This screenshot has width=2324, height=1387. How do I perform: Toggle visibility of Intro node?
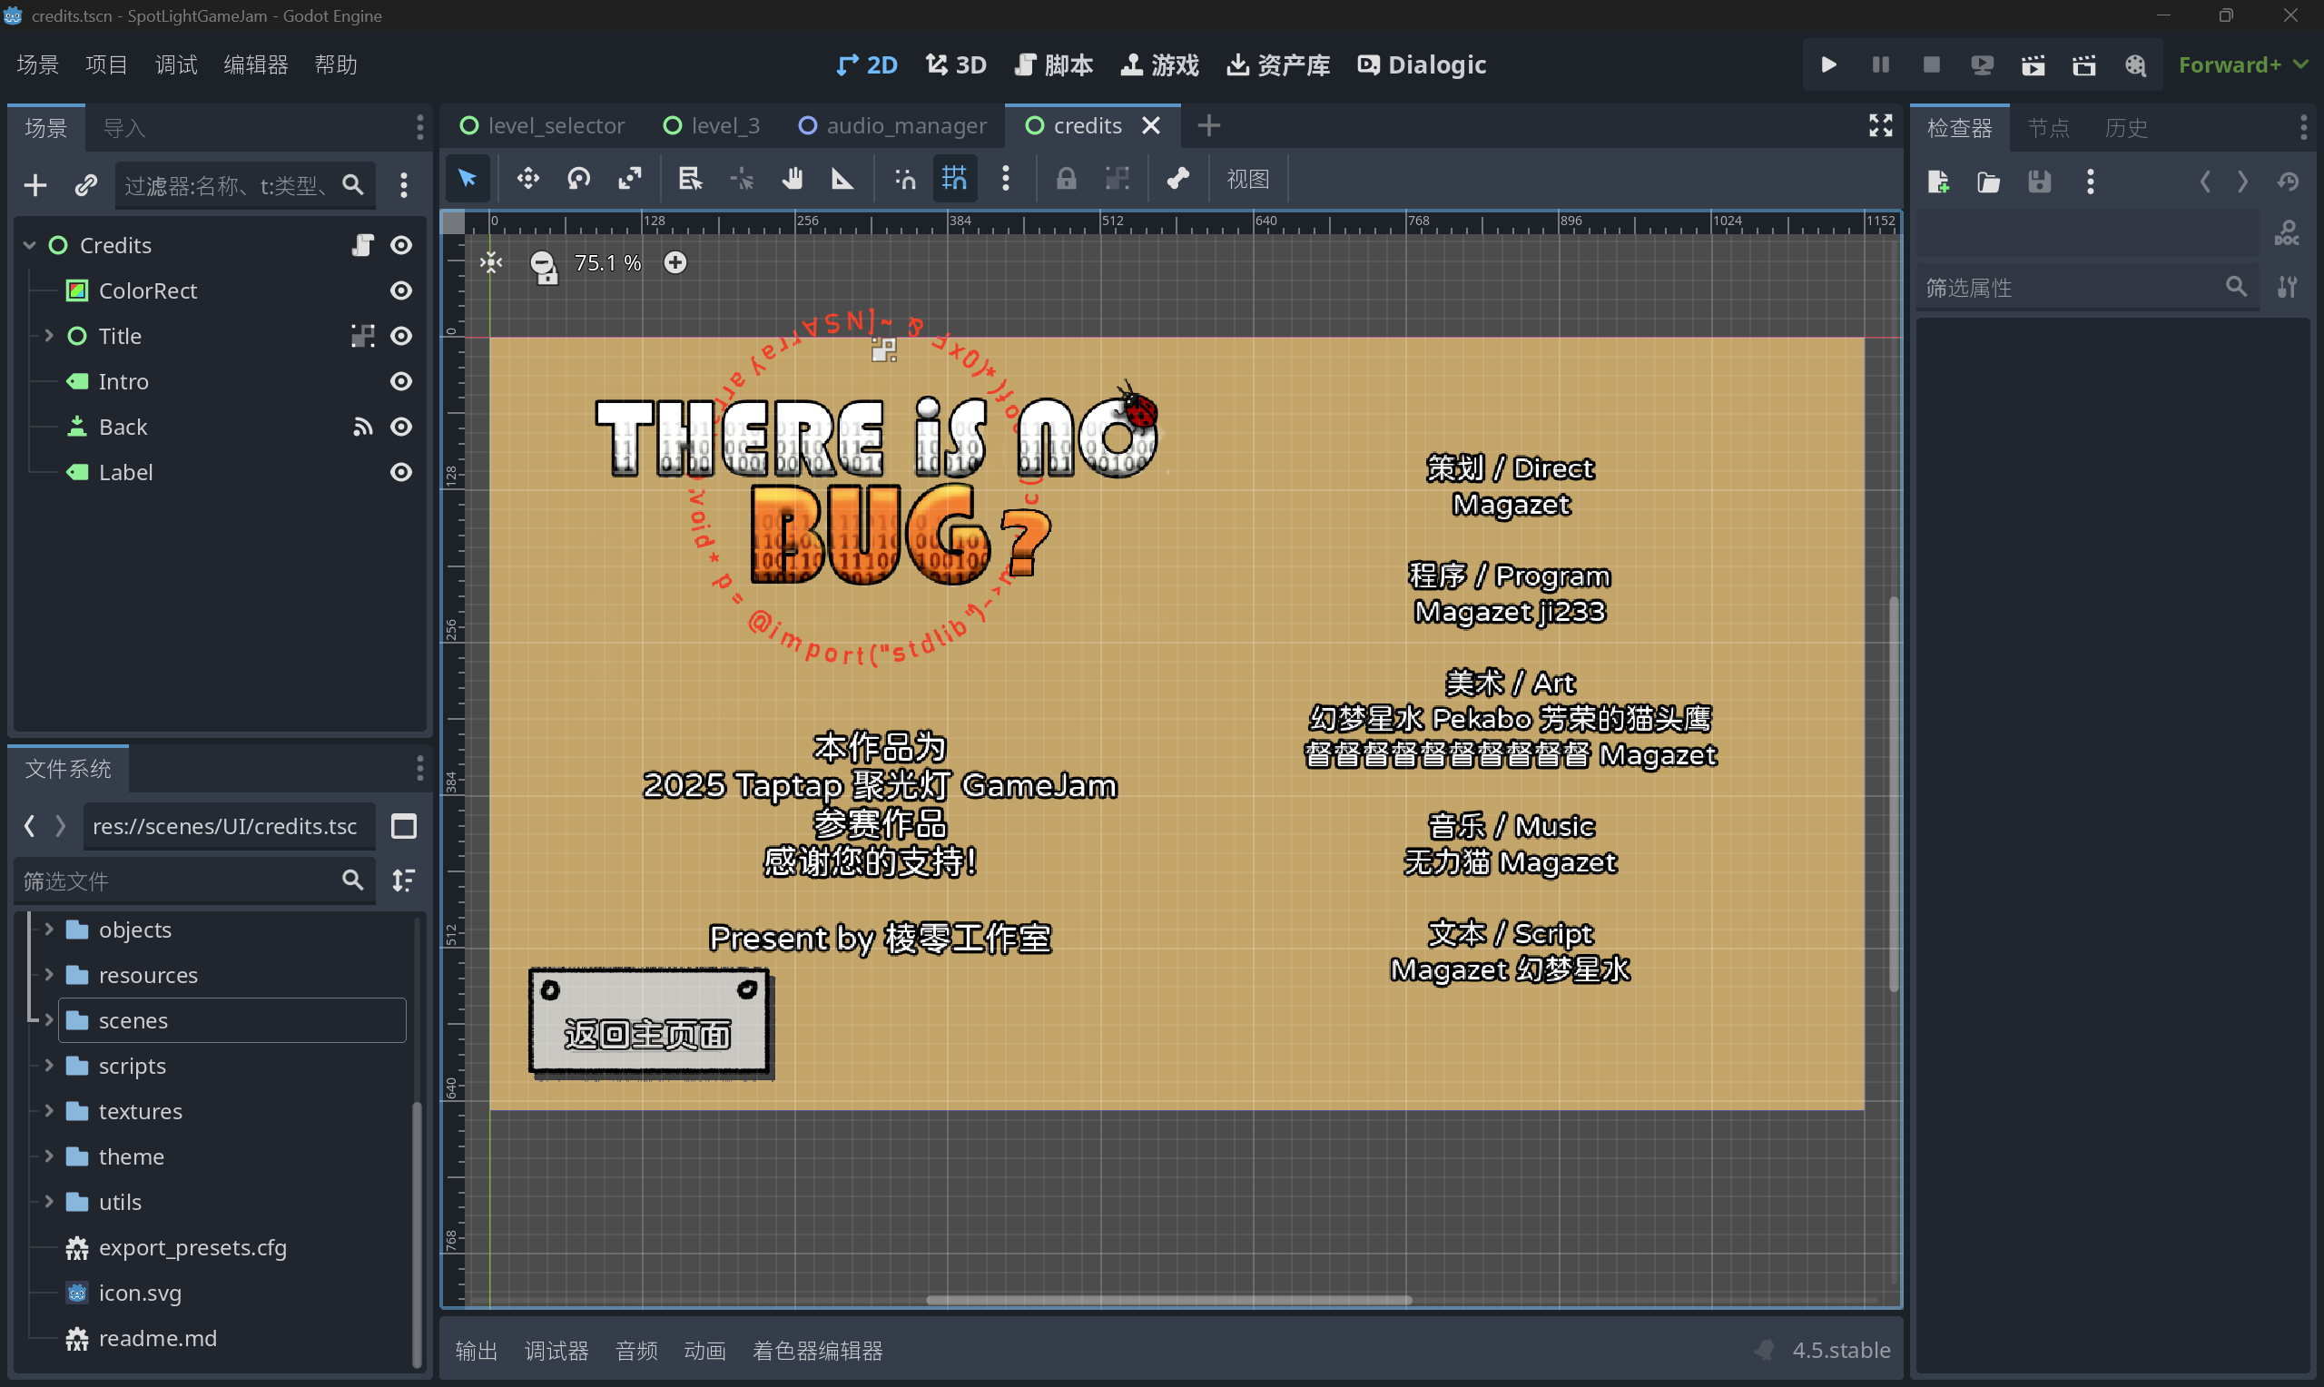point(401,381)
